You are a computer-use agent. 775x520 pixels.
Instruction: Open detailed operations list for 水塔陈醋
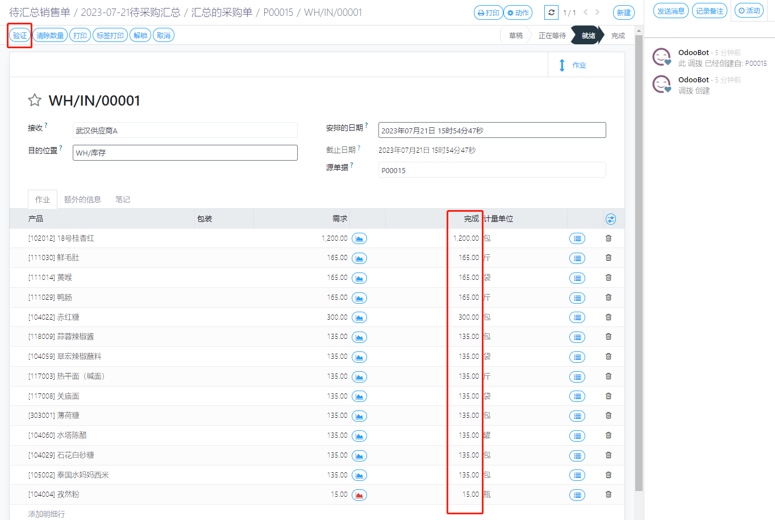pos(577,436)
